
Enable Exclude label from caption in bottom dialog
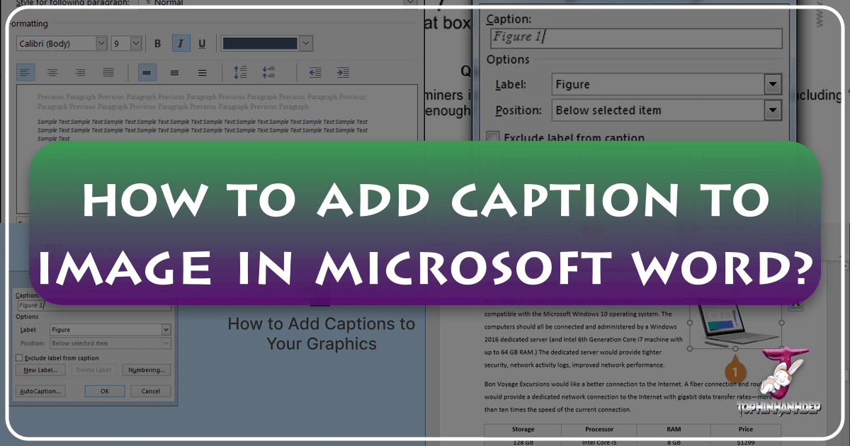19,358
